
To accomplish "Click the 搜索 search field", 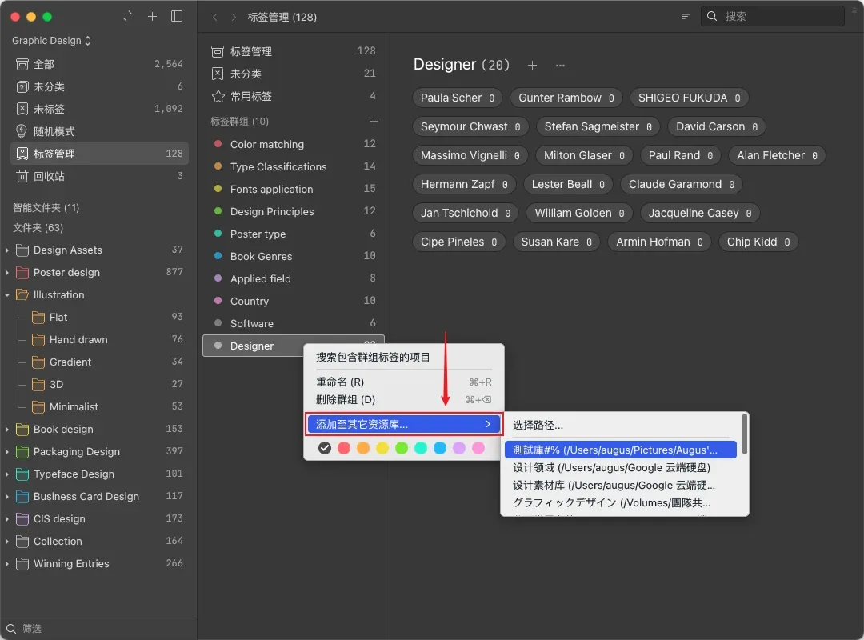I will point(773,17).
